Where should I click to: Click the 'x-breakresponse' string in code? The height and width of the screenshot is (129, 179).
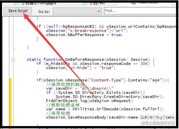[x=88, y=31]
